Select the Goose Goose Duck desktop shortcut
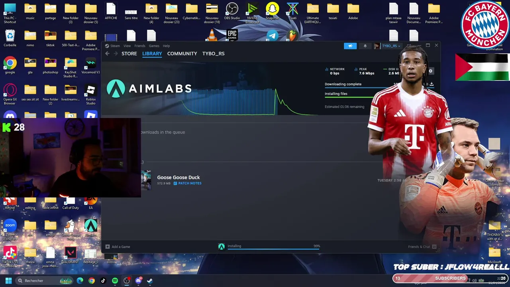 [x=71, y=230]
